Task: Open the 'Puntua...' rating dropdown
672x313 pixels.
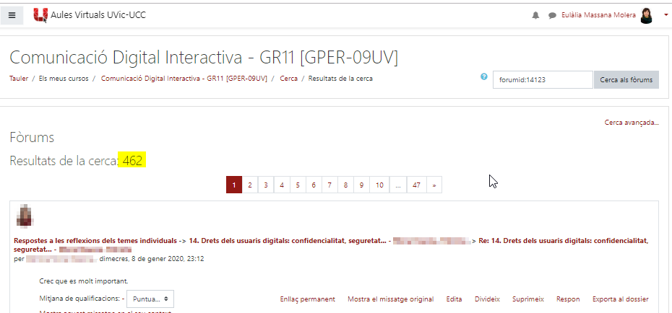Action: point(150,299)
